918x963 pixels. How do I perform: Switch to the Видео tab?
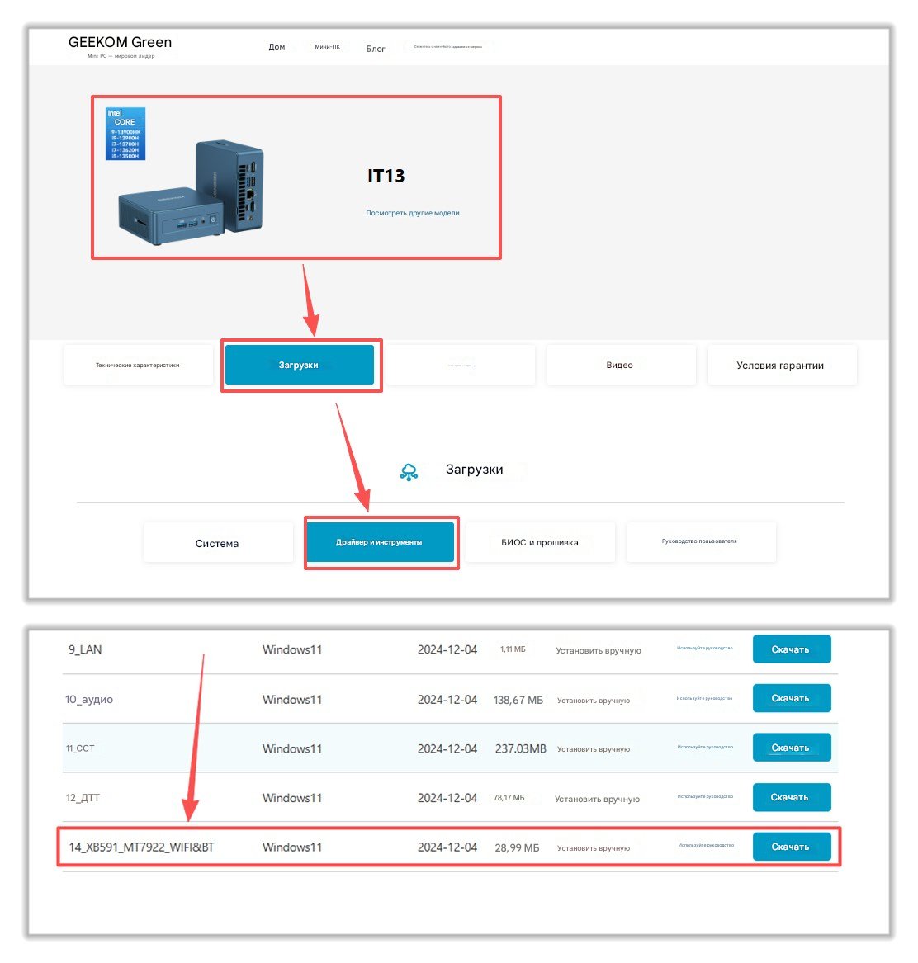(x=620, y=365)
